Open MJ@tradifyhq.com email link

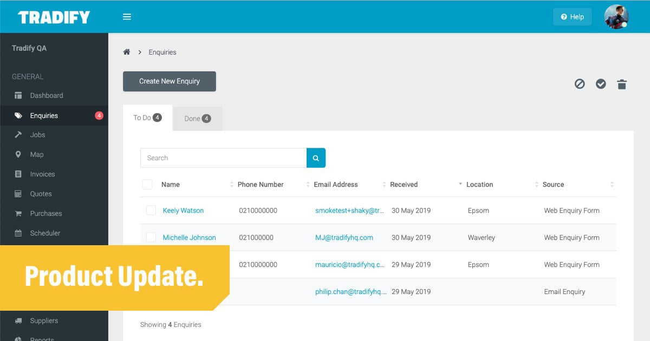[345, 237]
